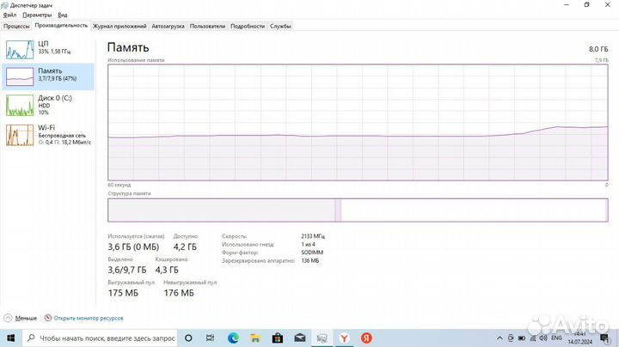Open the Файл menu
The width and height of the screenshot is (619, 347).
9,15
